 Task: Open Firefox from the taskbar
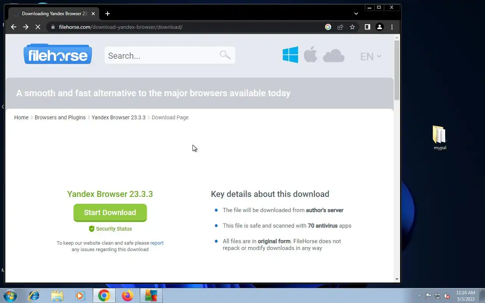click(x=128, y=295)
